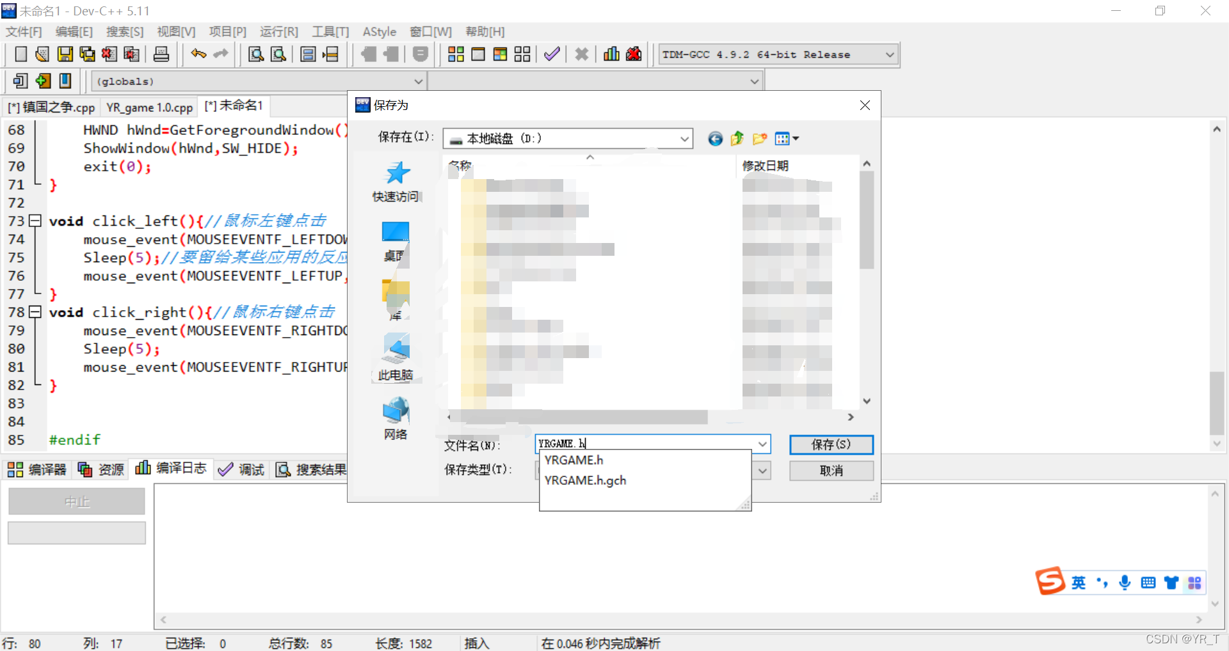Viewport: 1229px width, 651px height.
Task: Click the Save All toolbar icon
Action: [87, 54]
